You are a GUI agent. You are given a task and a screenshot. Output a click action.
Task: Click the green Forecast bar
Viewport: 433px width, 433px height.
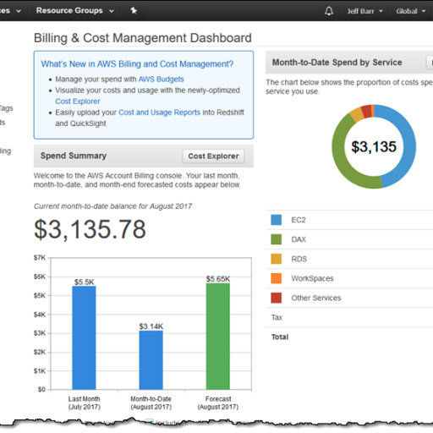click(218, 337)
